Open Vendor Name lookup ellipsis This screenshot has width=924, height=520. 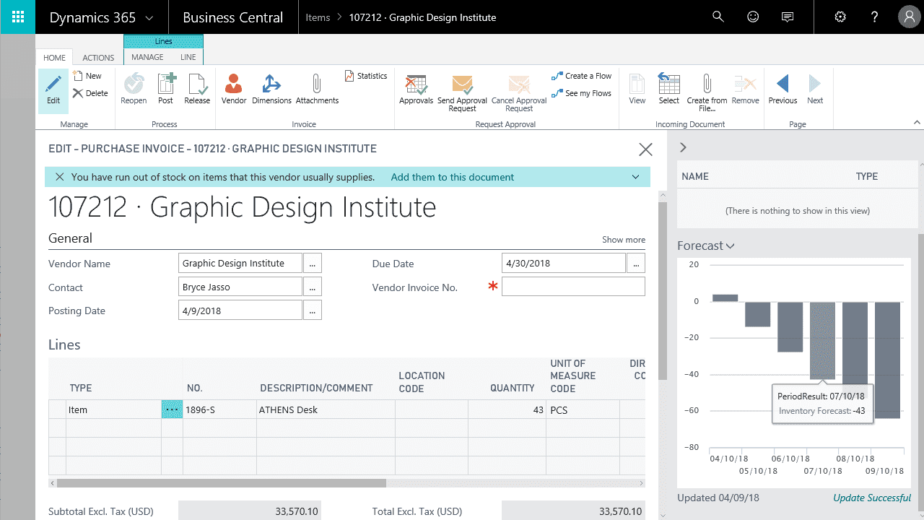pyautogui.click(x=312, y=264)
